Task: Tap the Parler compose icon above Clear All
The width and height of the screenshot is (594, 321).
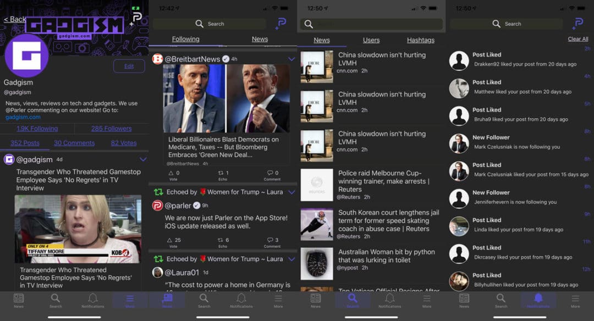Action: 577,24
